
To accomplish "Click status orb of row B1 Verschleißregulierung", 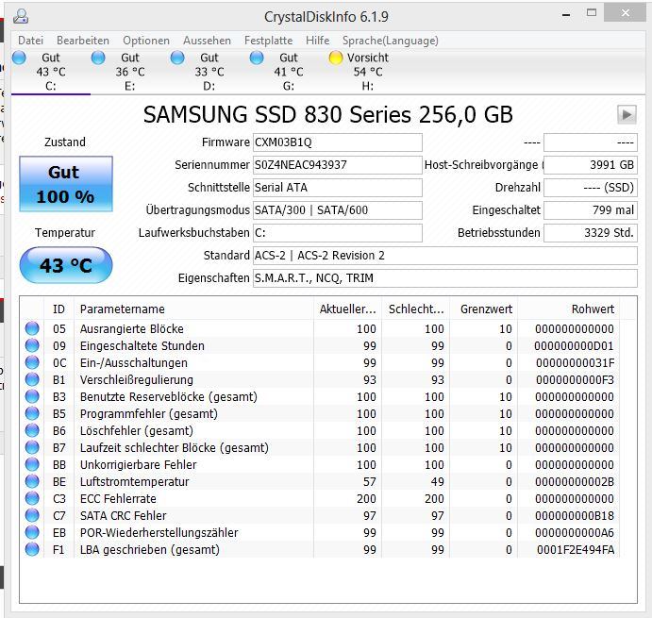I will 32,379.
